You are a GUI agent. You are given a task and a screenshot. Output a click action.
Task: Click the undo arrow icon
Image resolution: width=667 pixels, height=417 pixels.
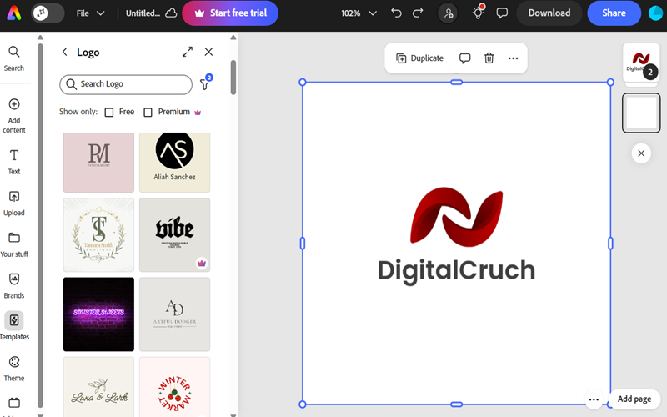point(396,13)
